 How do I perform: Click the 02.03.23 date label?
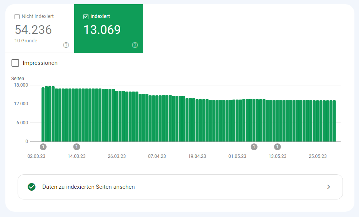click(x=36, y=156)
